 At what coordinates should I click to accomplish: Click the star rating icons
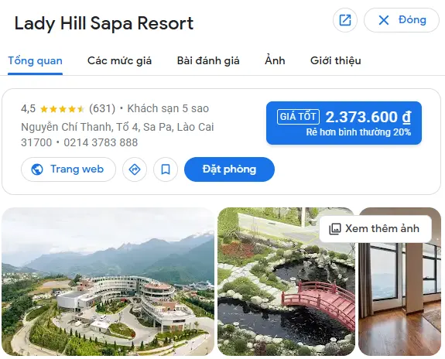click(x=63, y=108)
